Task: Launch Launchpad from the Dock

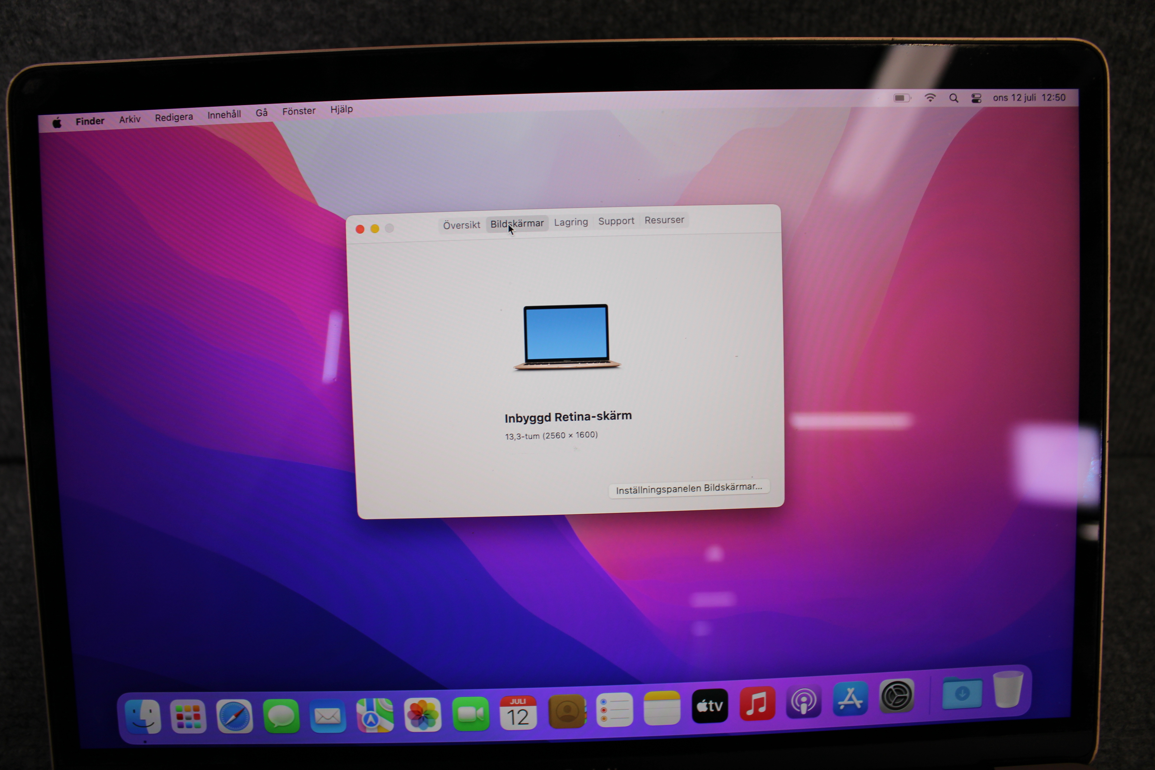Action: coord(188,717)
